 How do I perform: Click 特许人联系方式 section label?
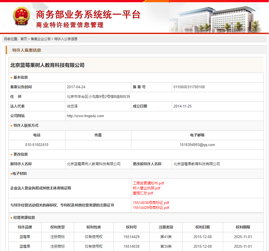pos(26,125)
